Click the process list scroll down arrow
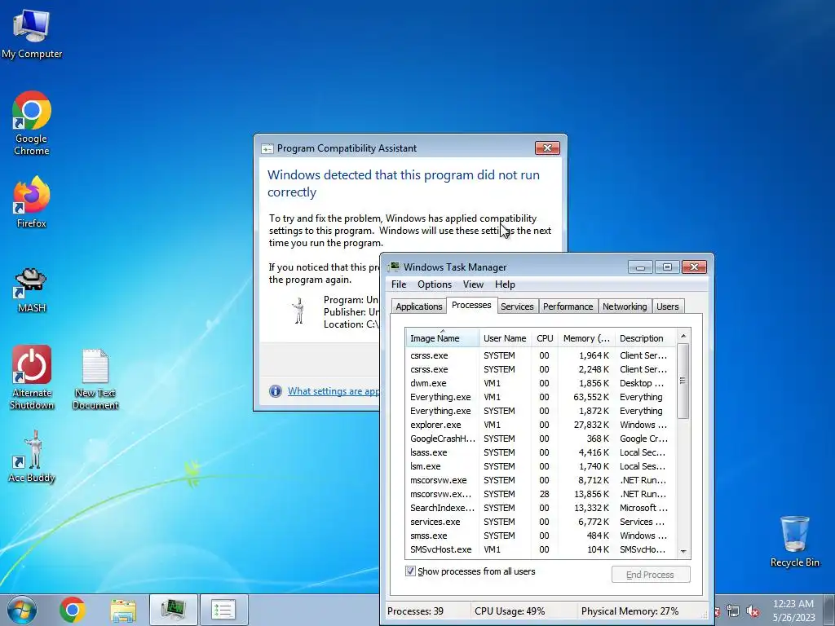 [683, 552]
